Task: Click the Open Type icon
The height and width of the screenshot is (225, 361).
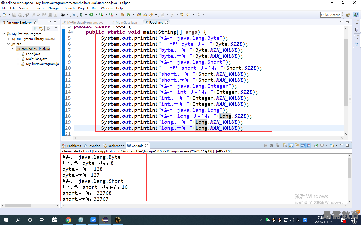Action: click(x=139, y=15)
